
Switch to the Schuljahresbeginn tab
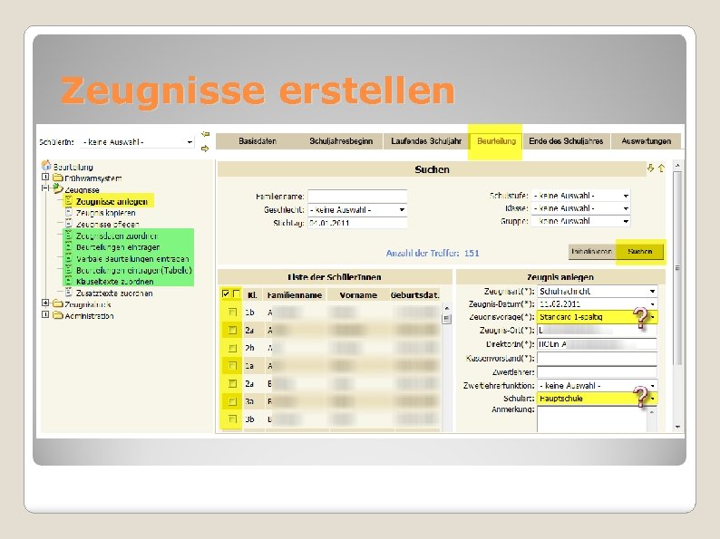point(341,141)
